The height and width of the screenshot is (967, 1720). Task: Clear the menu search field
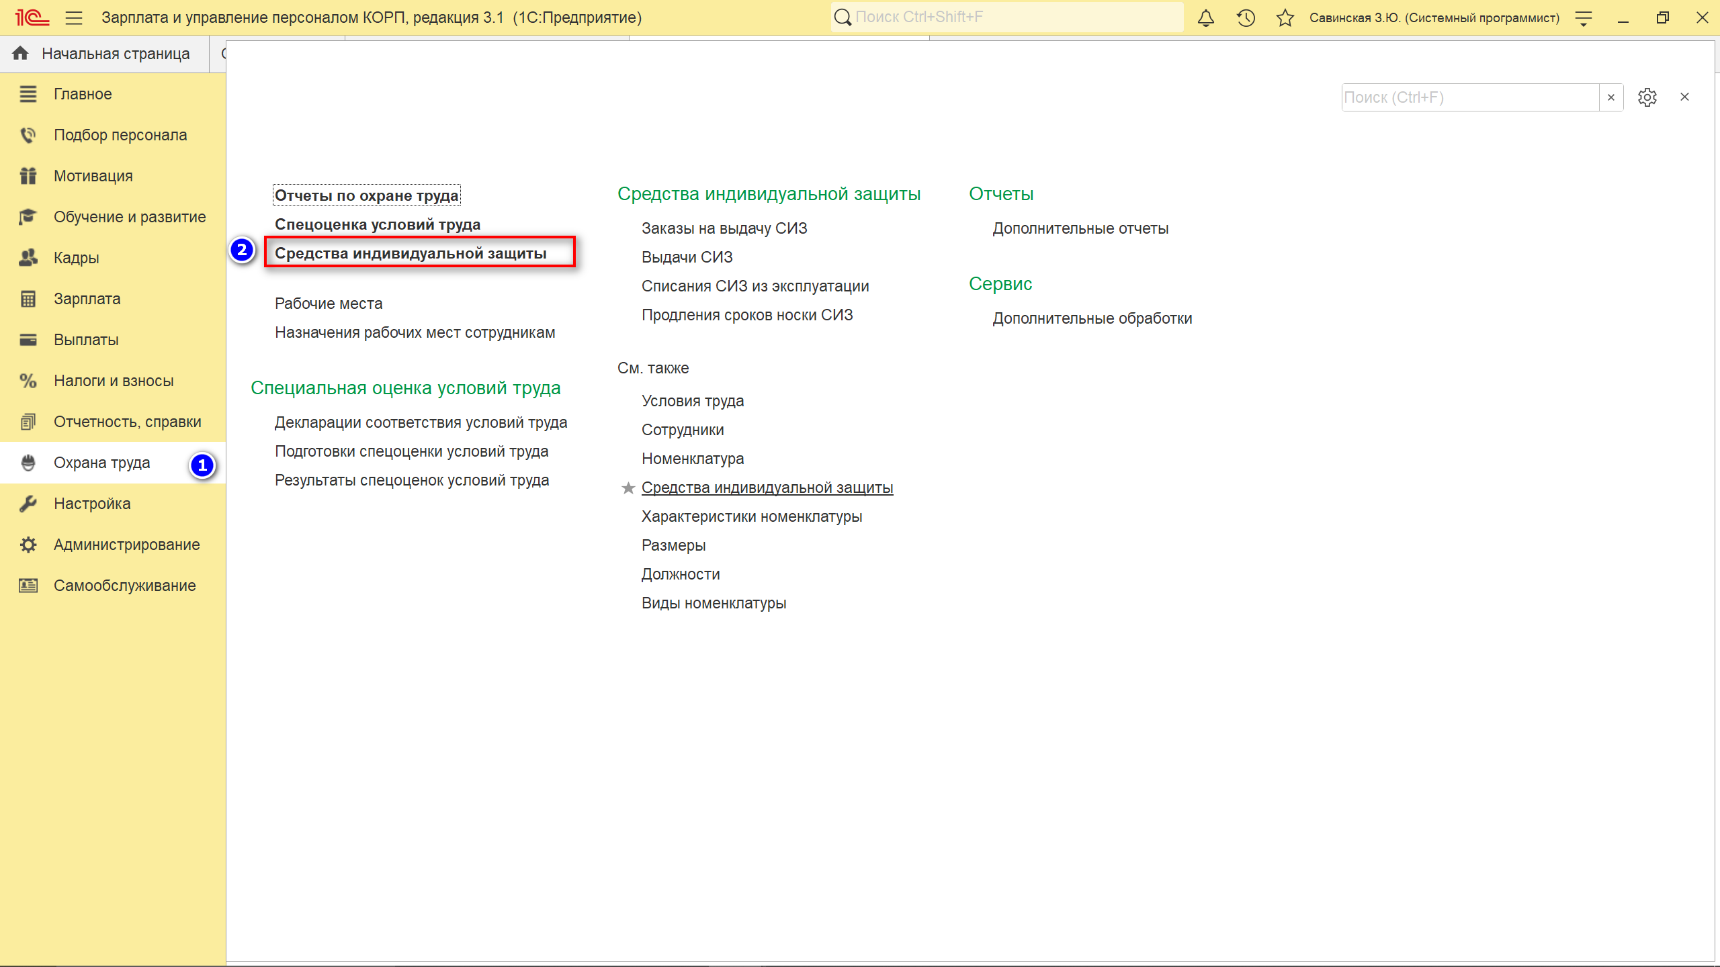(x=1610, y=97)
